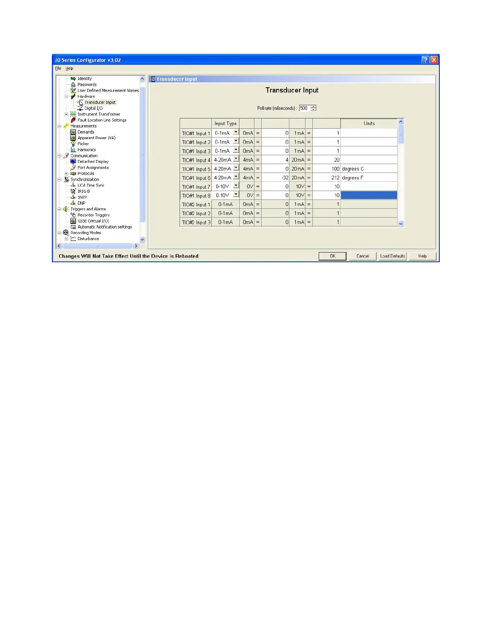Click the Protocols icon
Screen dimensions: 492x637
click(73, 173)
